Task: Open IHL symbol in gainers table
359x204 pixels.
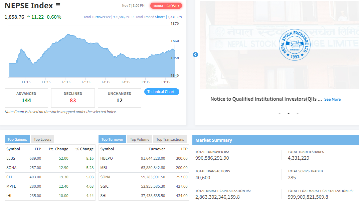Action: coord(9,196)
